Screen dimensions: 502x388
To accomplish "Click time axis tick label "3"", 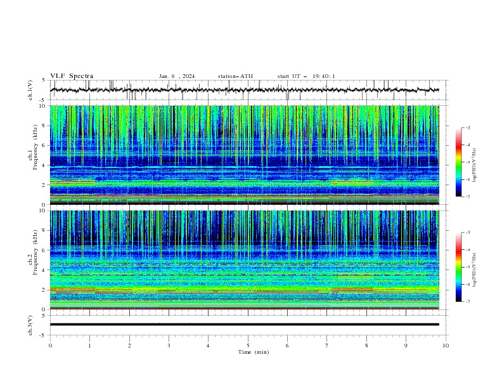I will click(x=169, y=346).
